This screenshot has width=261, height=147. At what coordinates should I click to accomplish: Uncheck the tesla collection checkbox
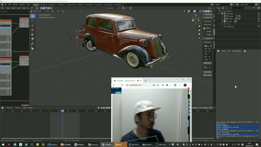click(225, 19)
